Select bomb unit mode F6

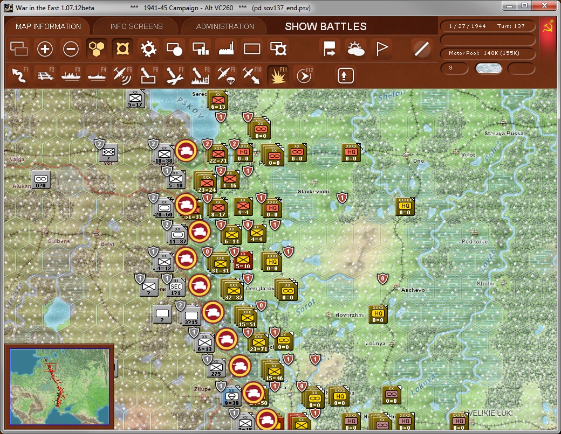coord(148,75)
